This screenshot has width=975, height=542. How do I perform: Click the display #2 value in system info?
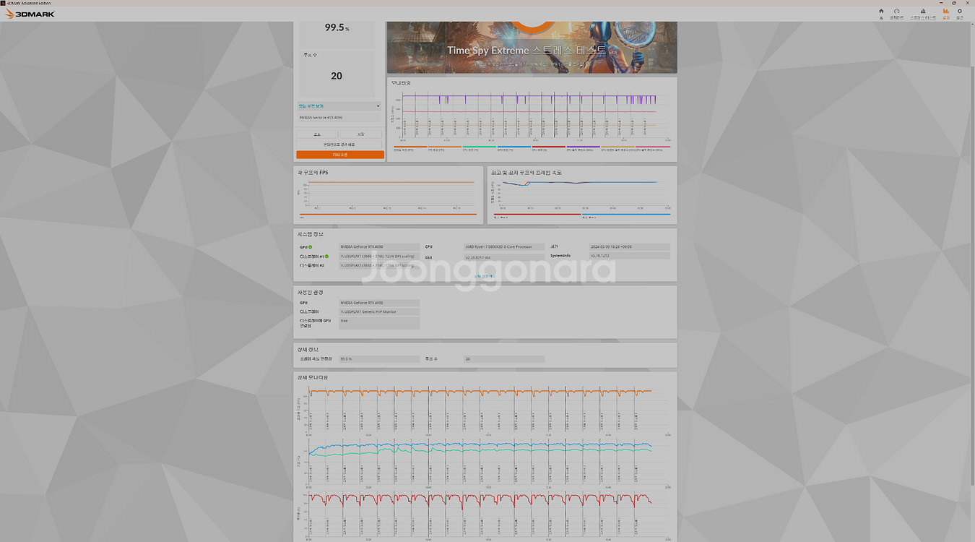coord(379,266)
